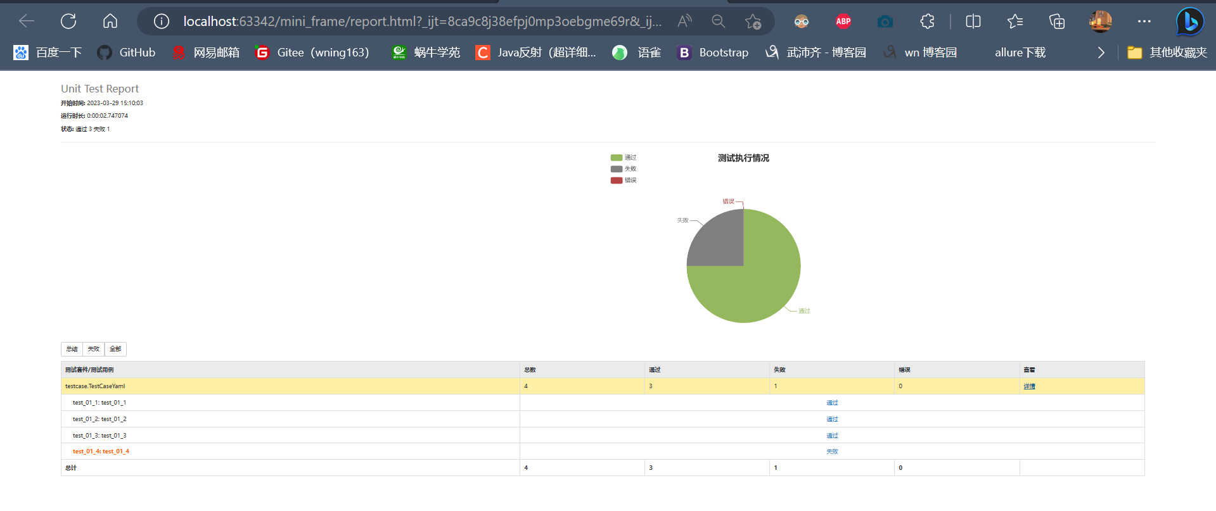Show all cases with 全部 button

pos(115,349)
